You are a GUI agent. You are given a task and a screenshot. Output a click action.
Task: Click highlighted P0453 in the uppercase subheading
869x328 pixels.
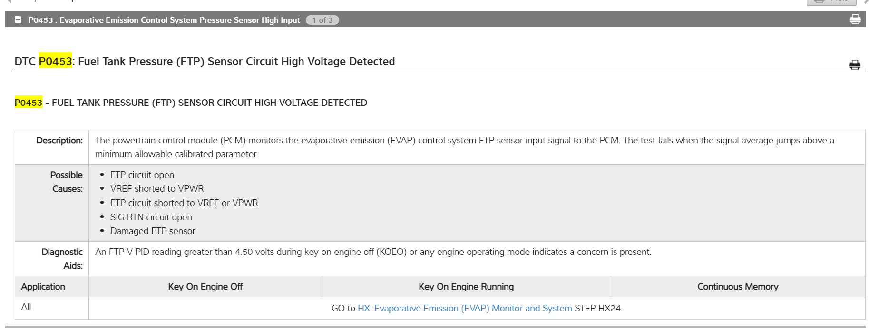coord(29,103)
